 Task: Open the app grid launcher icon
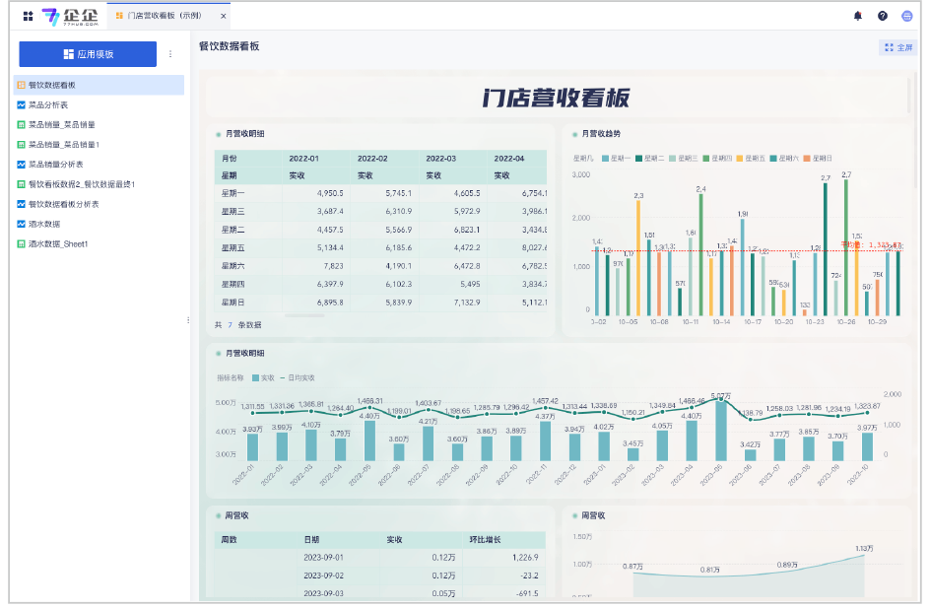pos(28,17)
